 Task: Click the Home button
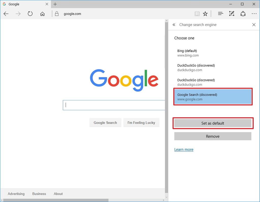coord(42,14)
